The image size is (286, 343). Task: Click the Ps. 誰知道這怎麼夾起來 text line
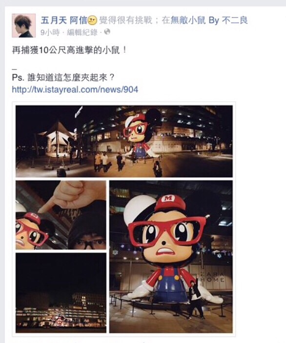[63, 78]
